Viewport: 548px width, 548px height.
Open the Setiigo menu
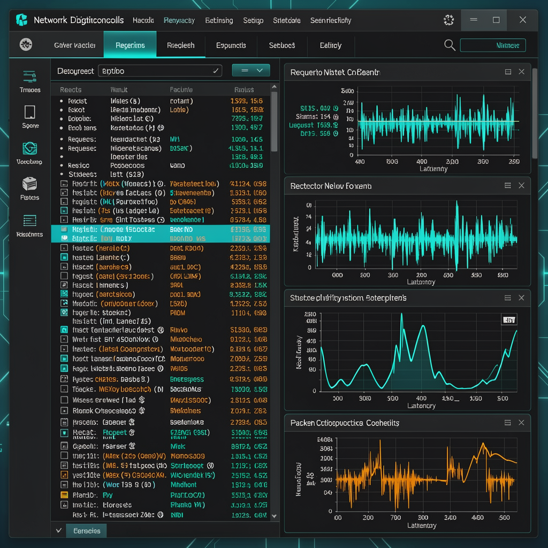(253, 20)
